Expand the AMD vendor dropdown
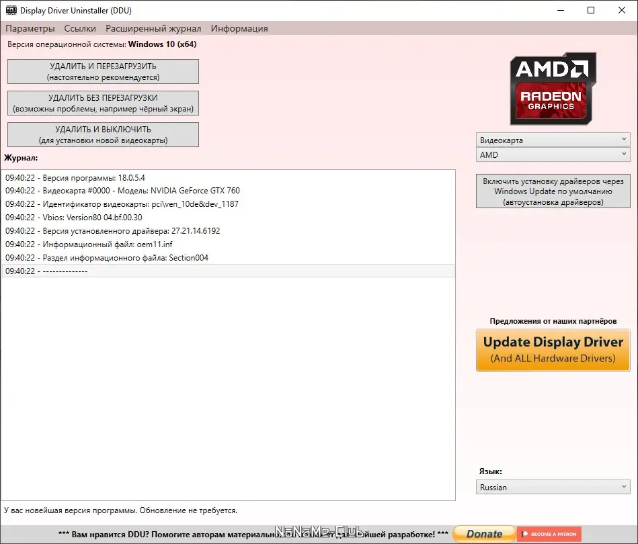 [x=553, y=154]
